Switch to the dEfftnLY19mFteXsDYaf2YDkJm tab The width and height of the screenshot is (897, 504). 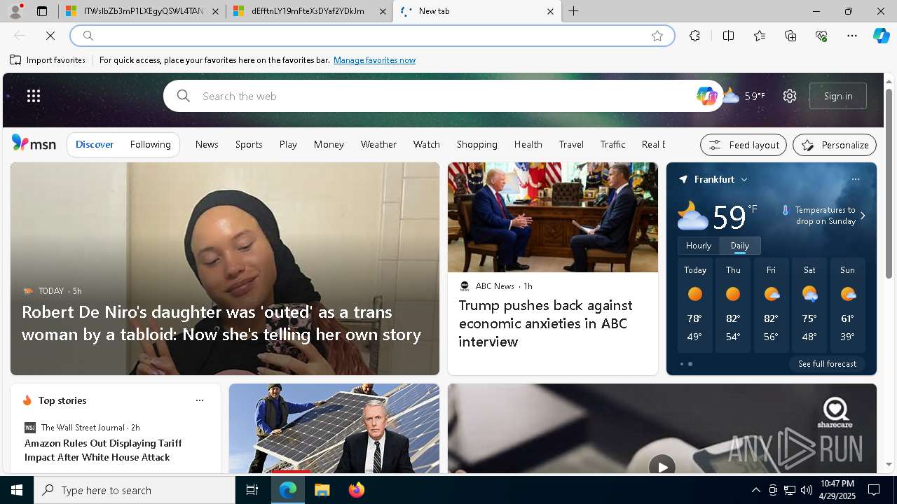coord(310,11)
